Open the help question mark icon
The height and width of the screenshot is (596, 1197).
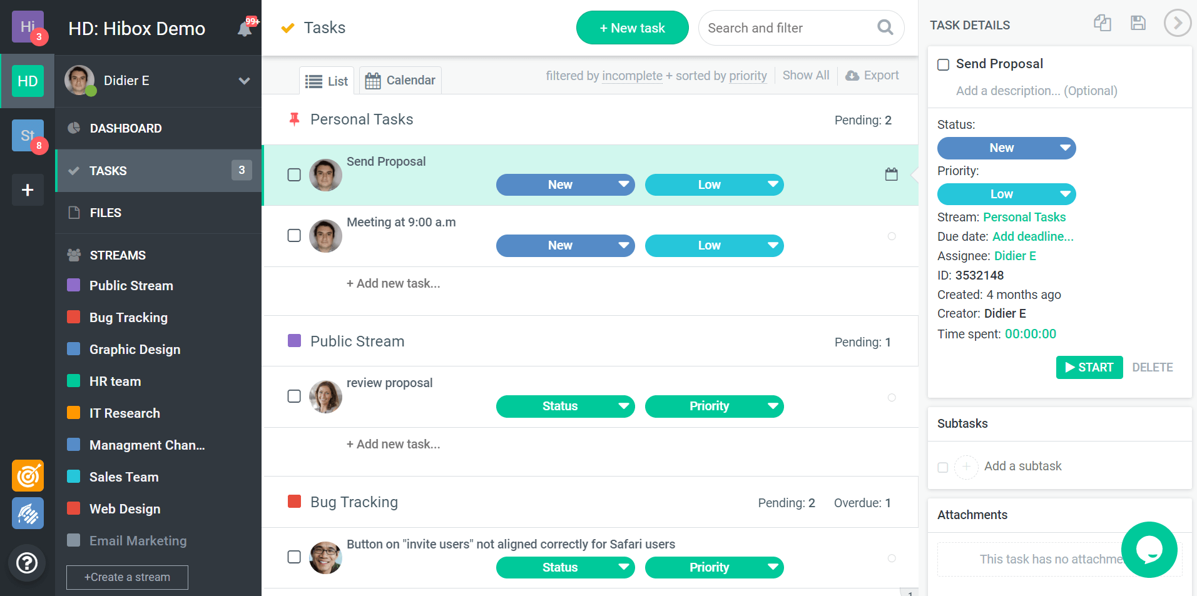27,563
